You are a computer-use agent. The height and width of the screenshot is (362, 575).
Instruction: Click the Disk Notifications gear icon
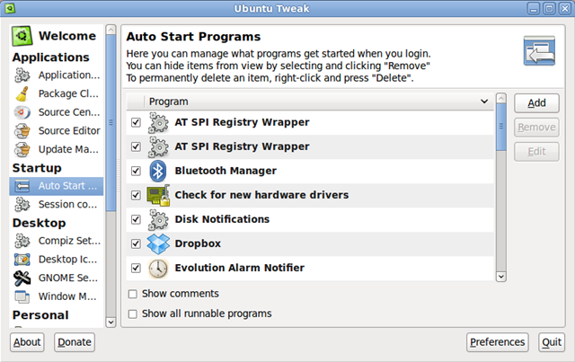click(158, 219)
